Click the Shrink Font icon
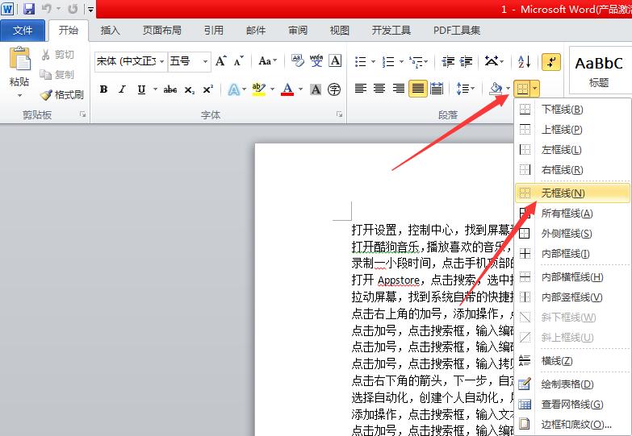 coord(239,61)
